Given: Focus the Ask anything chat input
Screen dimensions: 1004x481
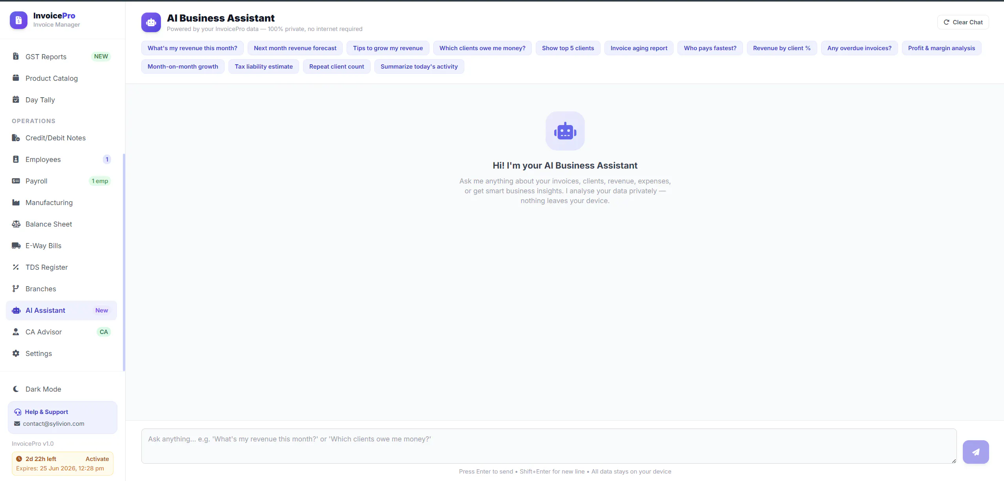Looking at the screenshot, I should click(x=549, y=446).
